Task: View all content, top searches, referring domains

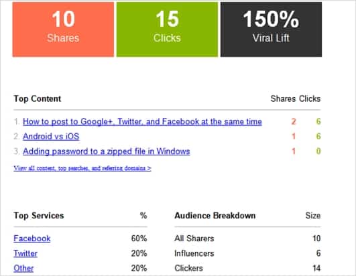Action: coord(82,168)
